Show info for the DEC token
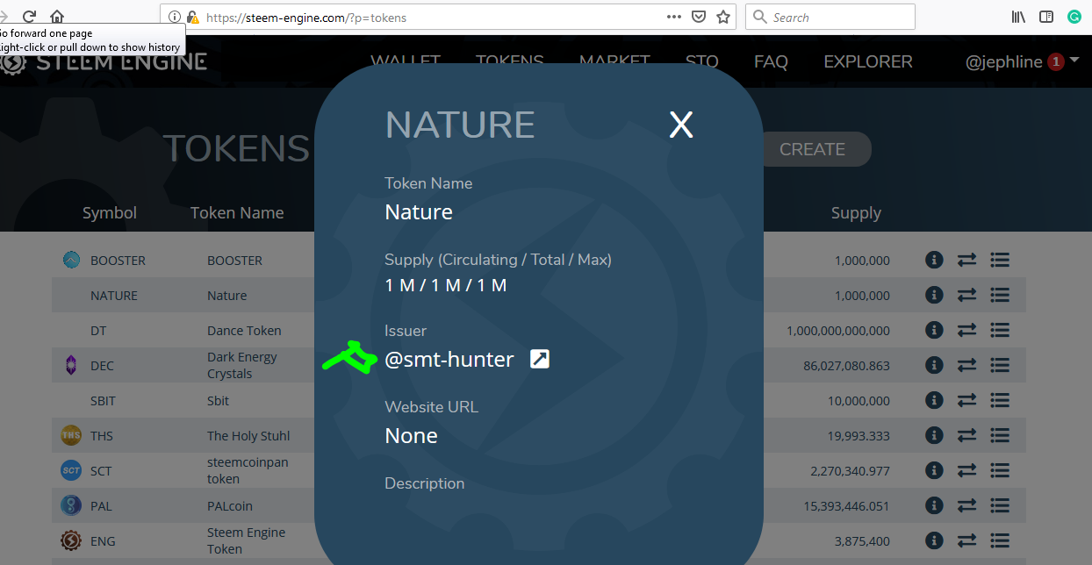This screenshot has height=565, width=1092. coord(935,365)
